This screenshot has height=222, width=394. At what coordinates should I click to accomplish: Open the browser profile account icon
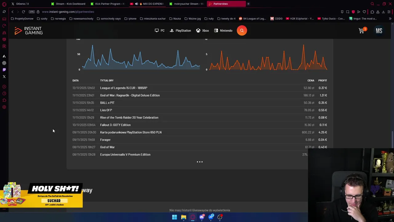click(x=378, y=12)
